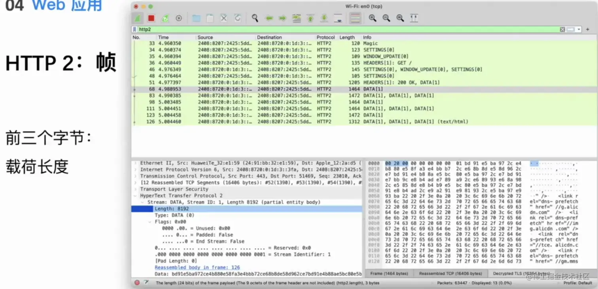Viewport: 598px width, 289px height.
Task: Select the End Stream: False flag line
Action: [x=203, y=241]
